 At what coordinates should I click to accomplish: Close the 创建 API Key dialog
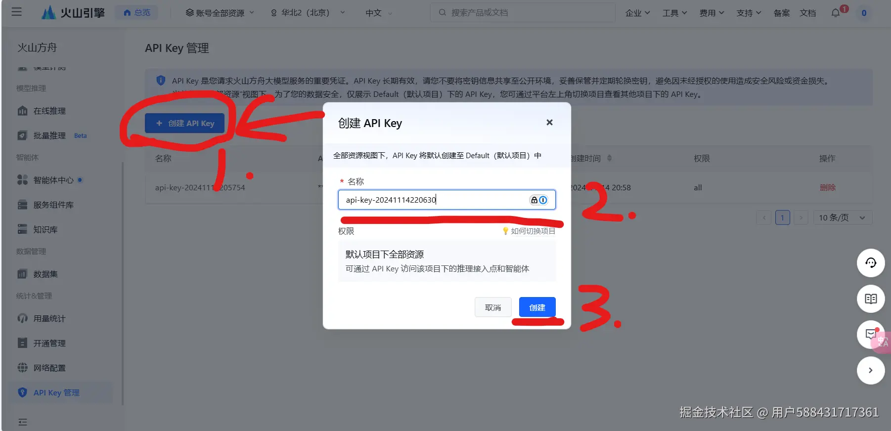[x=549, y=122]
